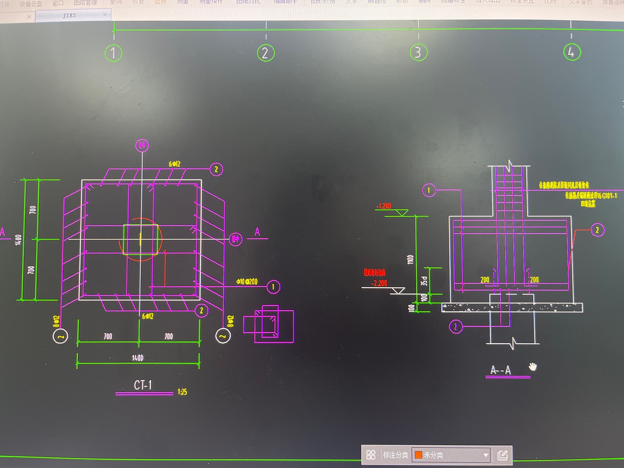Select magenta bubble 1 in A-A section
Screen dimensions: 624x468
pyautogui.click(x=429, y=190)
